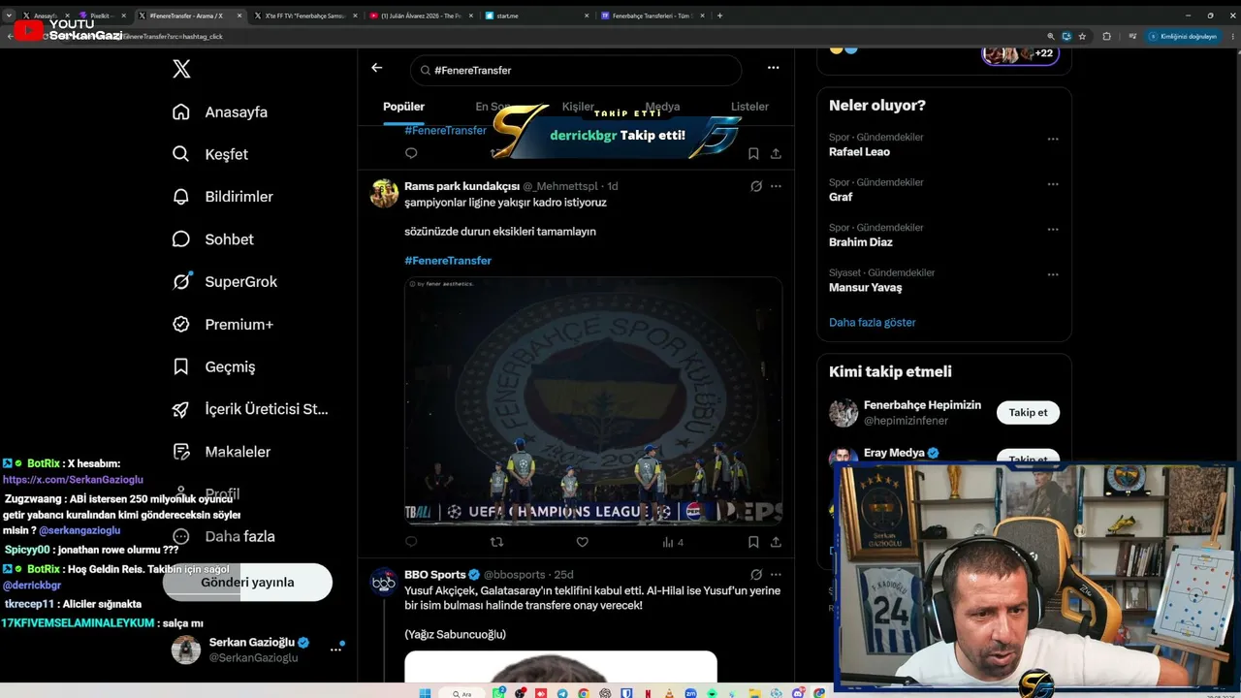Share the Rams park kundakçısı post
Viewport: 1241px width, 698px height.
(776, 542)
